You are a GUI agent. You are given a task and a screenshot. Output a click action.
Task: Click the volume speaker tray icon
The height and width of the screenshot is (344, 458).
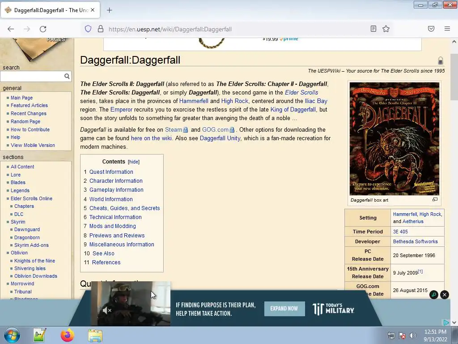tap(413, 335)
